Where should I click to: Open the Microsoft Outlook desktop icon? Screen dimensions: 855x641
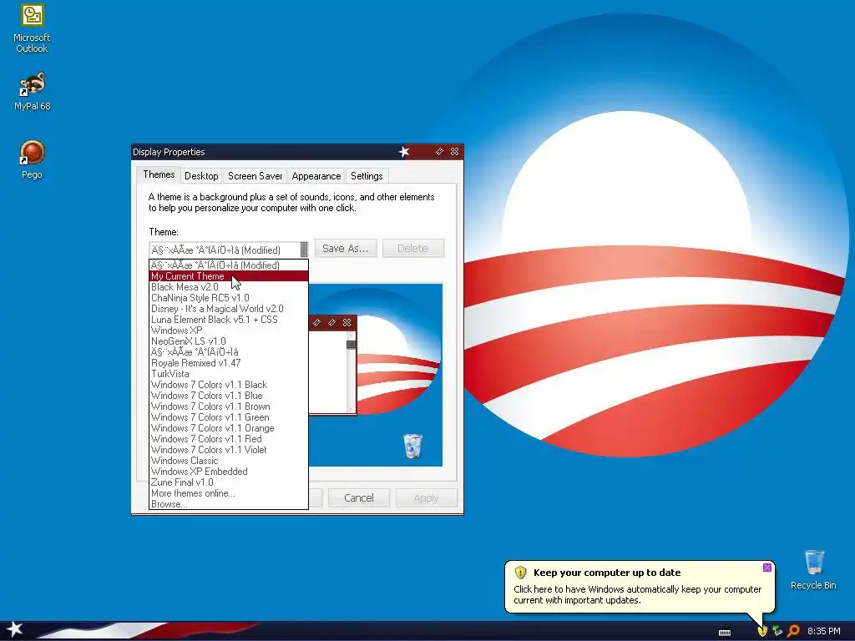(x=32, y=28)
